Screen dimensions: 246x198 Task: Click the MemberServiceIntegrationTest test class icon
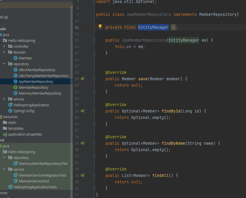pyautogui.click(x=15, y=175)
